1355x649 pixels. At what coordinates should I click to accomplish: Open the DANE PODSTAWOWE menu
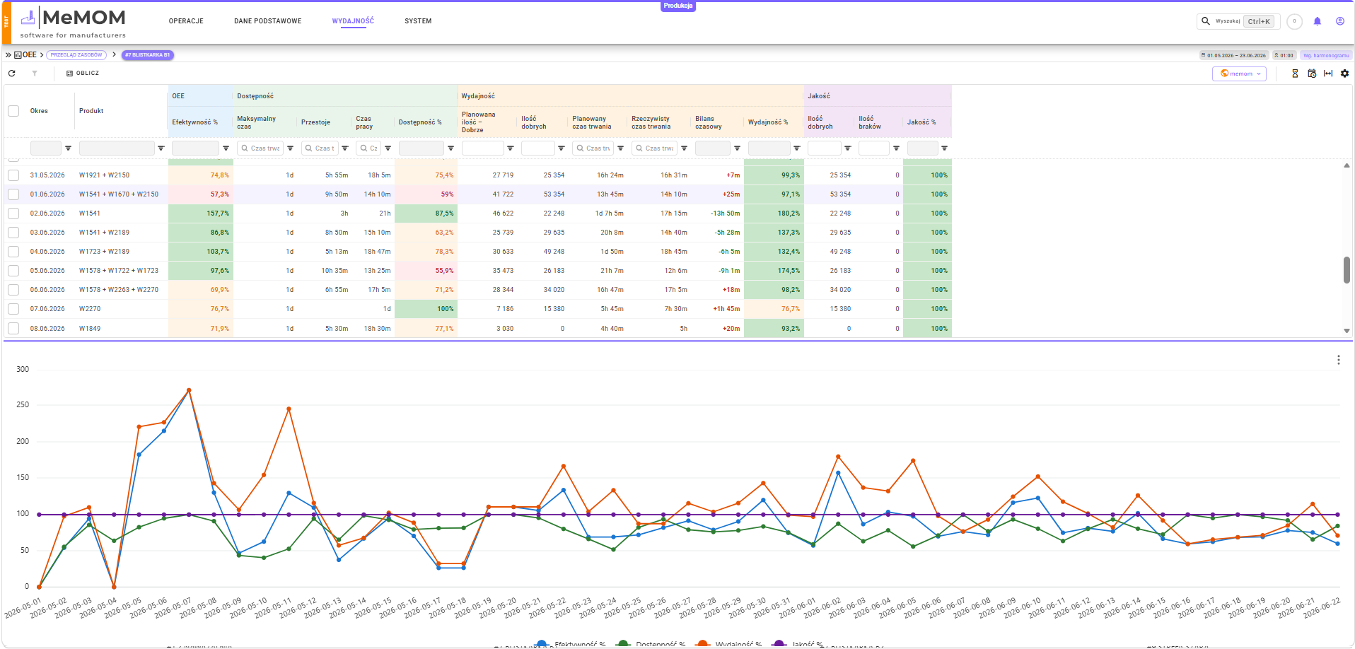pos(268,21)
